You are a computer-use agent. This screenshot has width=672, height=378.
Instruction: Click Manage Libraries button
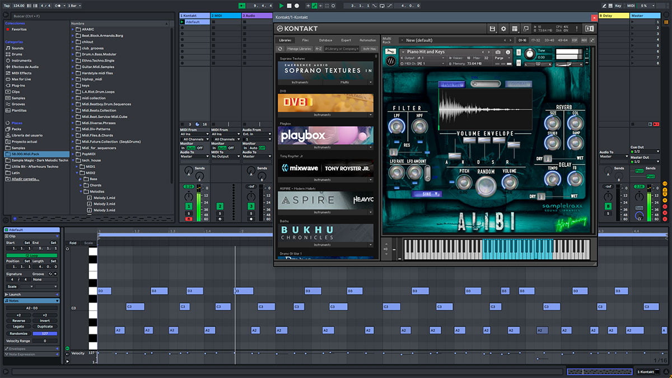pyautogui.click(x=299, y=49)
